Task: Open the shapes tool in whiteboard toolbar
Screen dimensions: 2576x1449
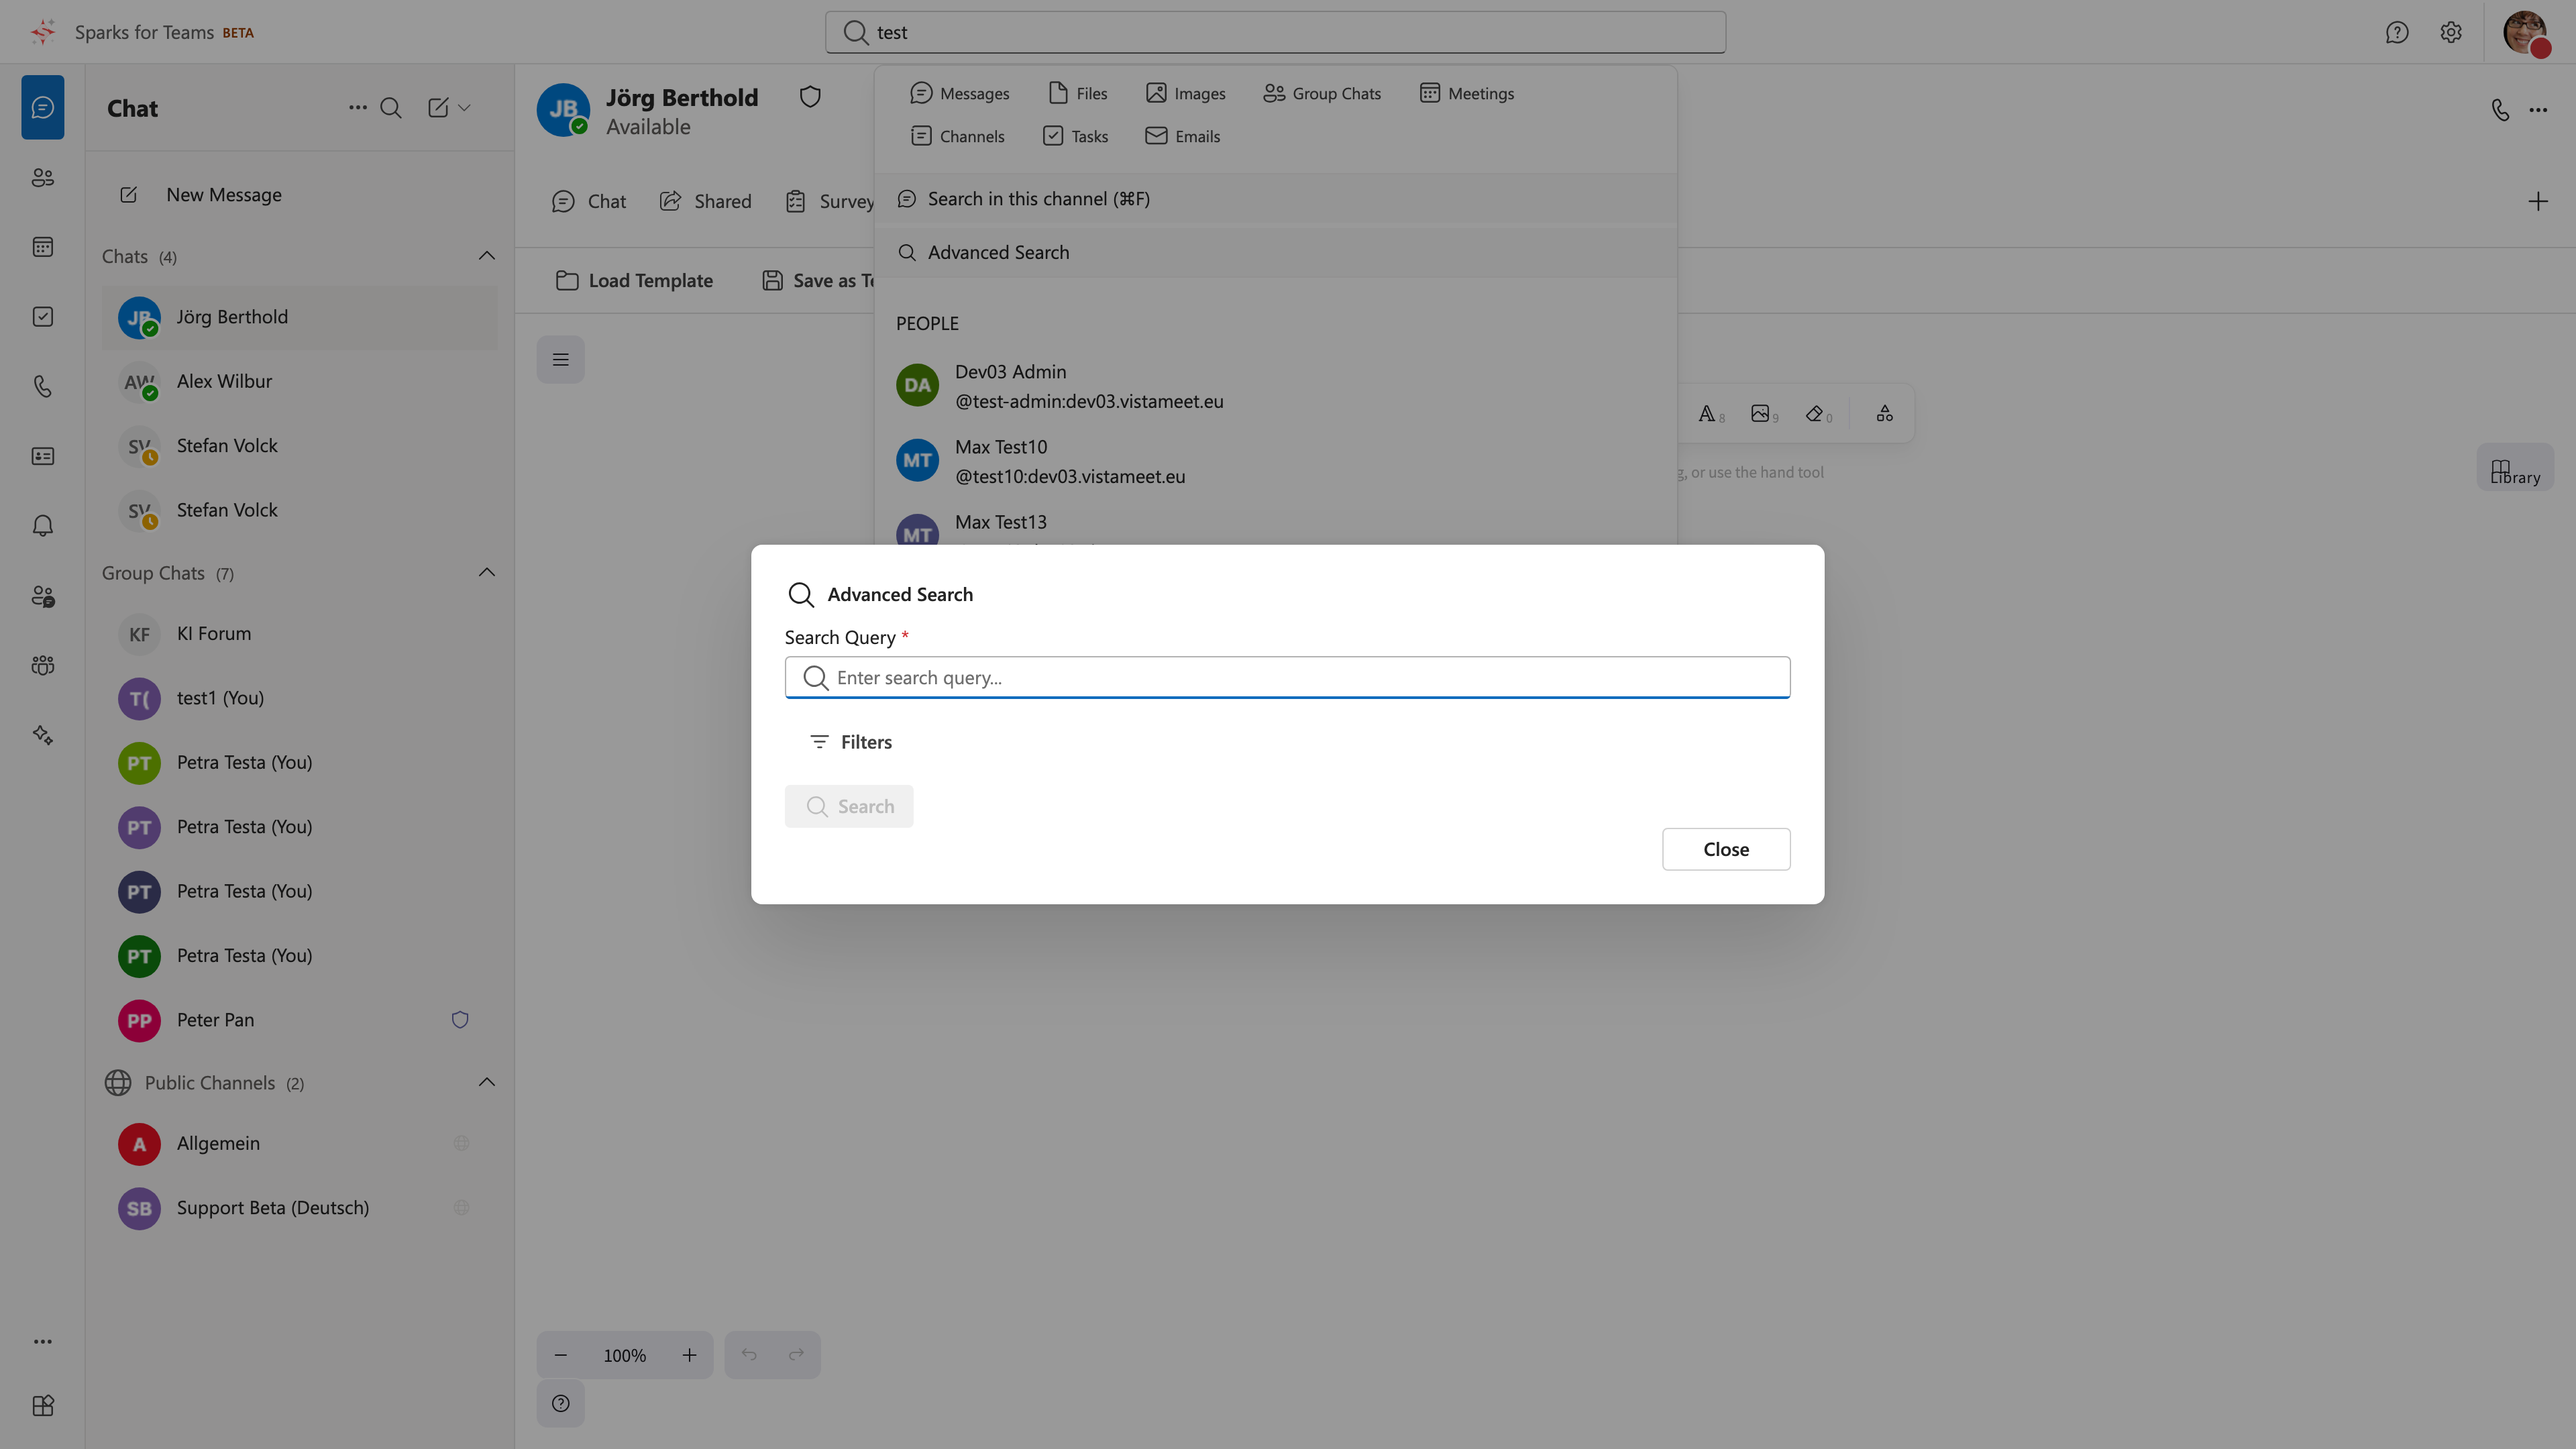Action: [x=1885, y=414]
